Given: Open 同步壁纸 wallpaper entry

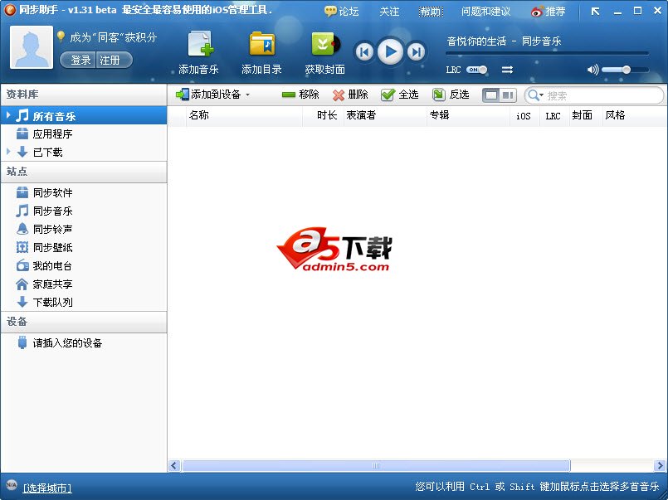Looking at the screenshot, I should tap(84, 248).
